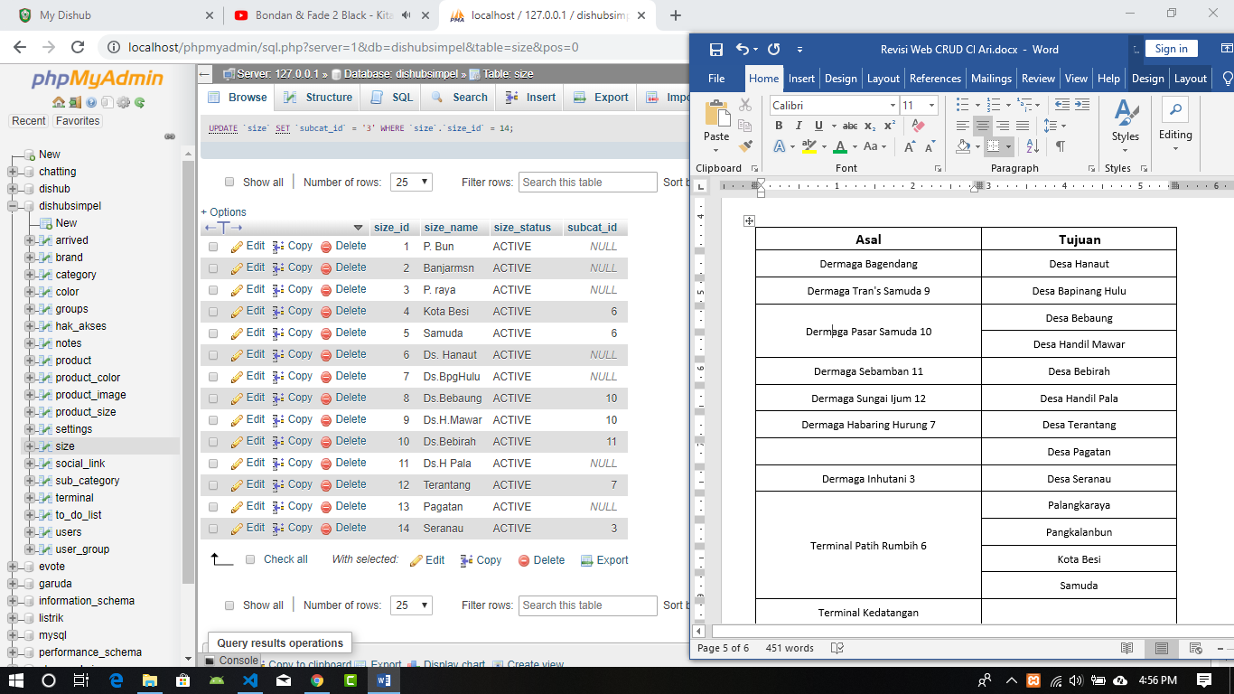
Task: Check the upper Show all checkbox
Action: (x=229, y=182)
